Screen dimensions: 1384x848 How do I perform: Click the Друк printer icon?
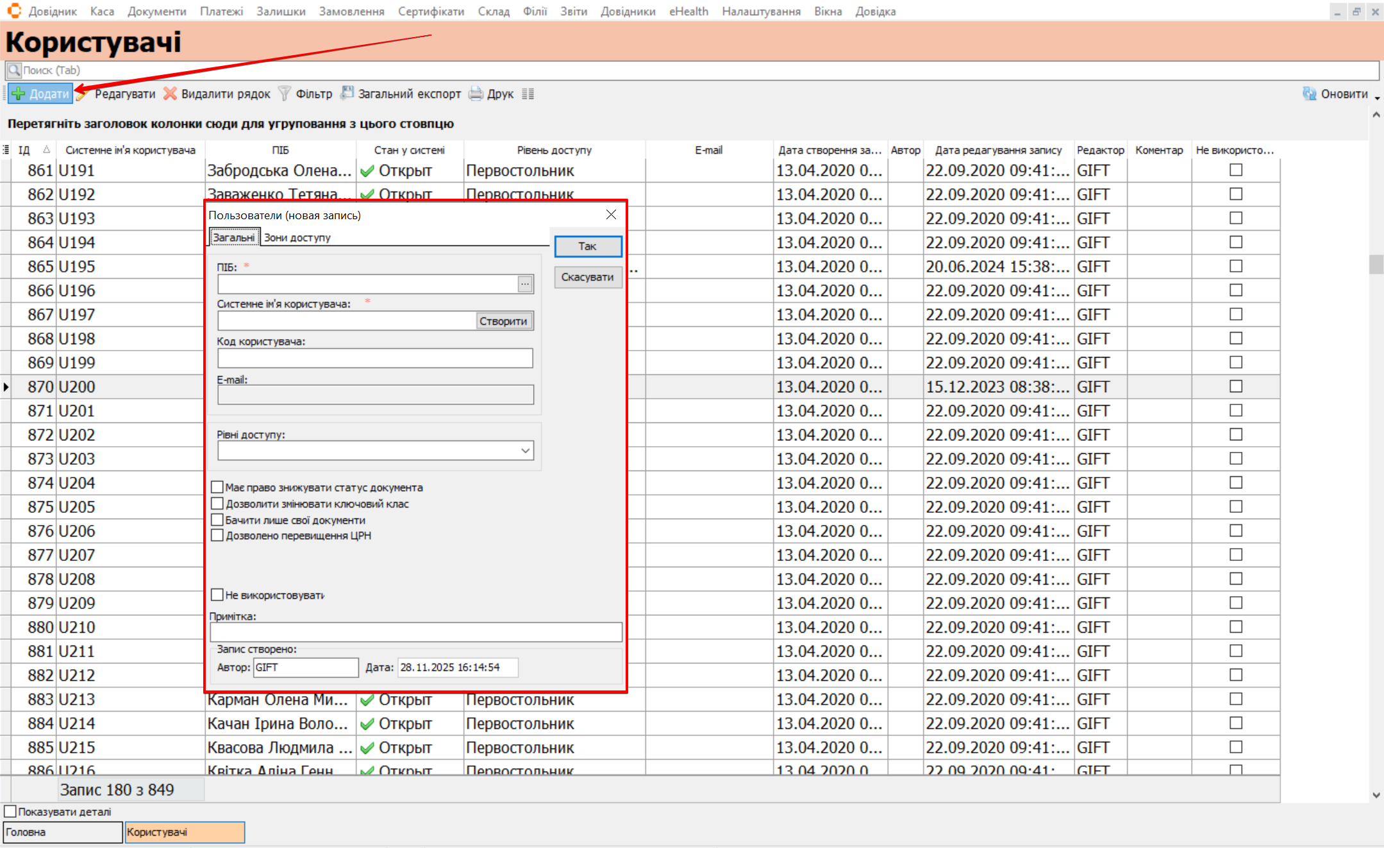476,94
